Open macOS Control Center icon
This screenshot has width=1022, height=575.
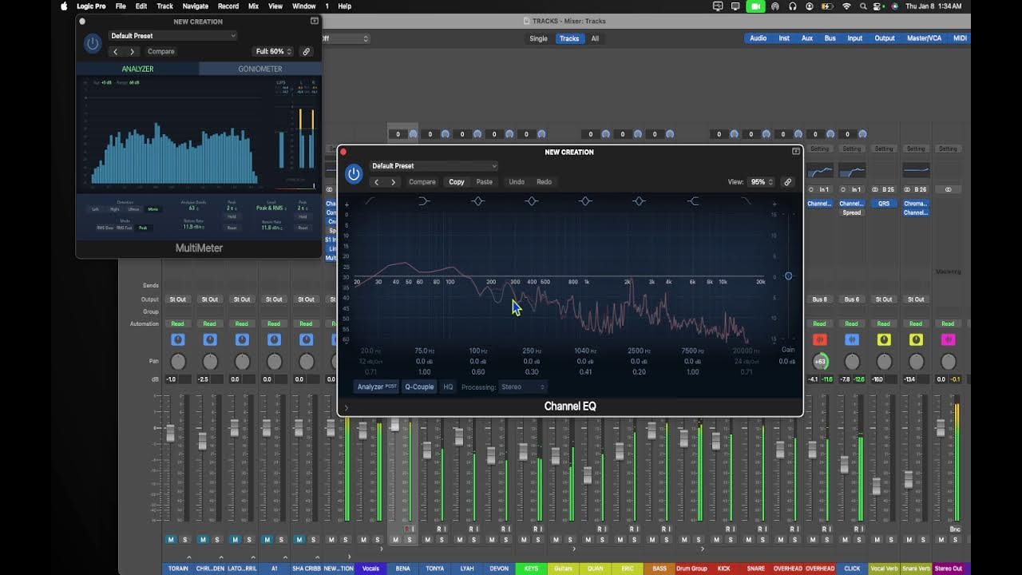(878, 6)
